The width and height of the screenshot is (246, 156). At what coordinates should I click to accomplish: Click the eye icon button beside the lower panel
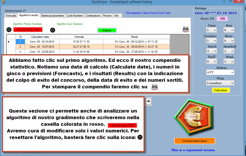point(148,102)
